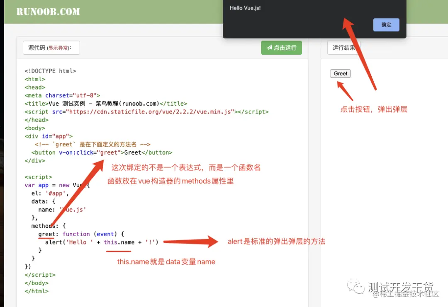448x307 pixels.
Task: Click the 运行结果 label box
Action: coord(344,48)
